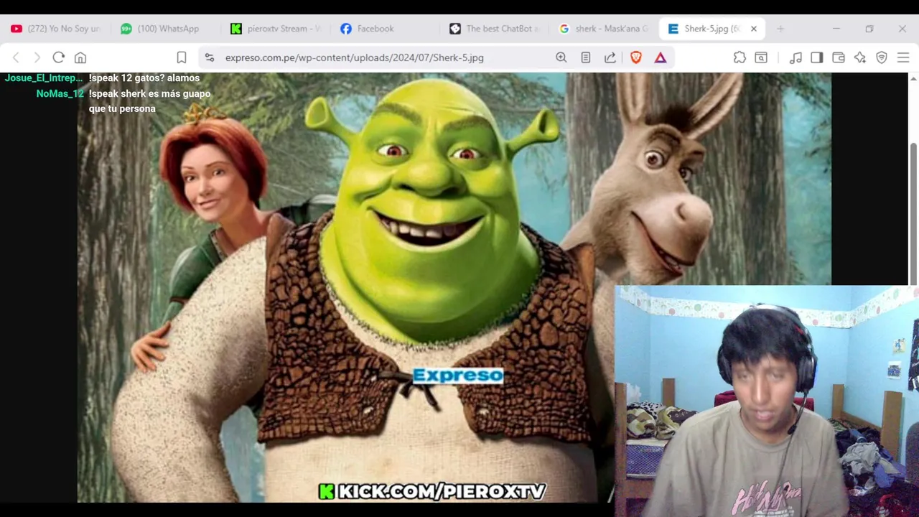View site information in the address bar

(209, 57)
